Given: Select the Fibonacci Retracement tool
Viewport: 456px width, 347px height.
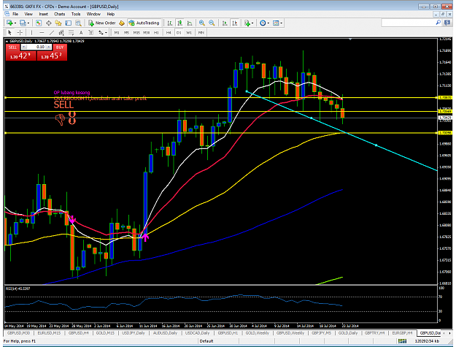Looking at the screenshot, I should point(72,33).
